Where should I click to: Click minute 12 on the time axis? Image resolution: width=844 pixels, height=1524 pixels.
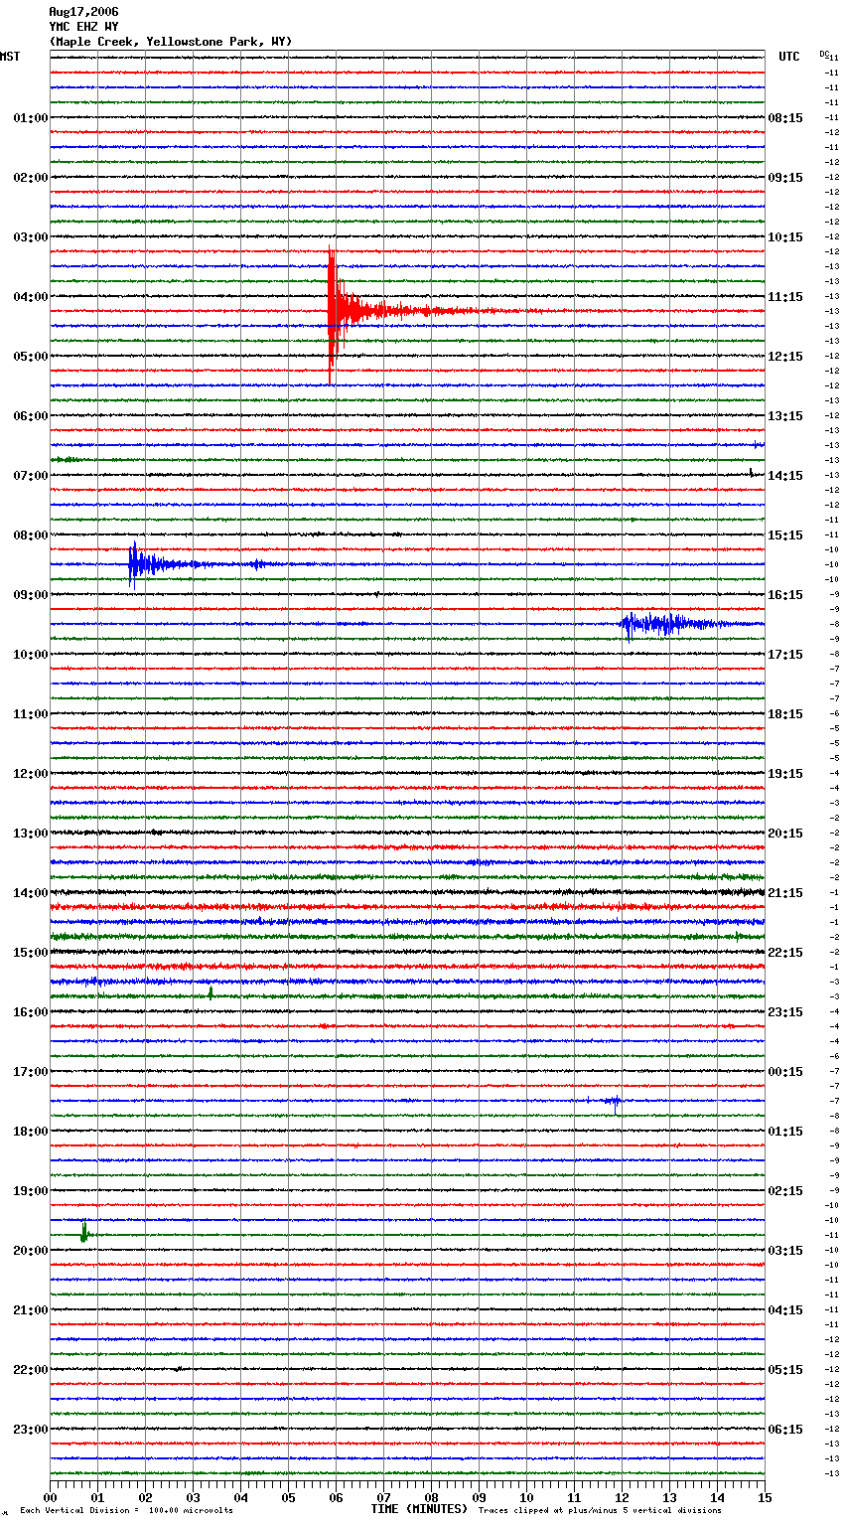click(622, 1497)
